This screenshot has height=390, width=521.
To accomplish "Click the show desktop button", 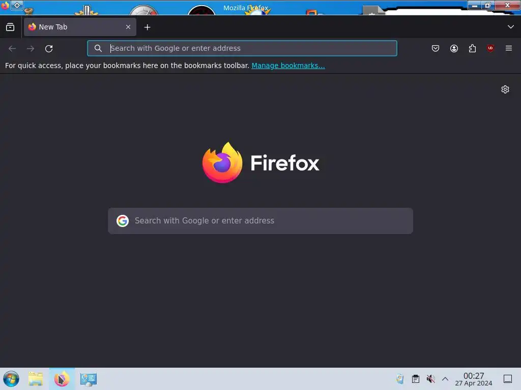I will tap(508, 379).
